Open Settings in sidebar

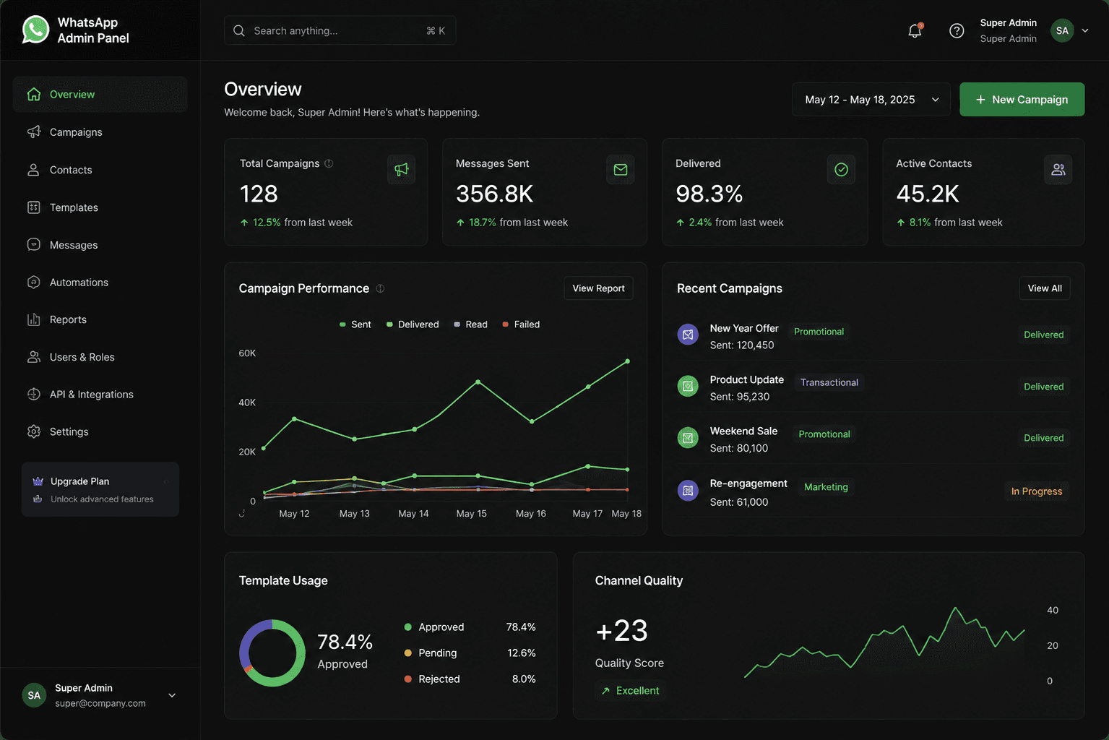(100, 431)
